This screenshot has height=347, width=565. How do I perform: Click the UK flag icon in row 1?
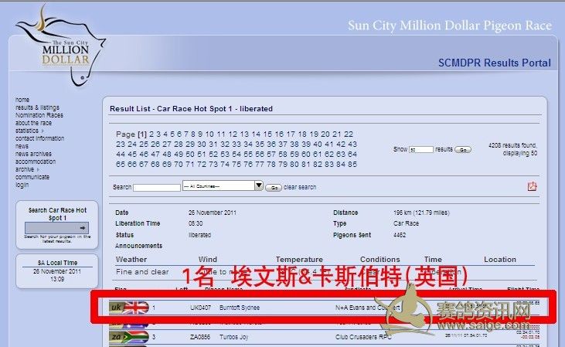point(129,308)
